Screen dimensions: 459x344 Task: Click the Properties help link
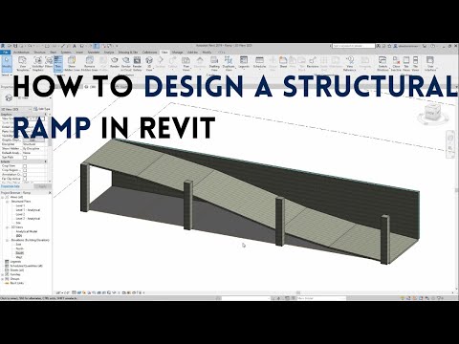[x=11, y=186]
